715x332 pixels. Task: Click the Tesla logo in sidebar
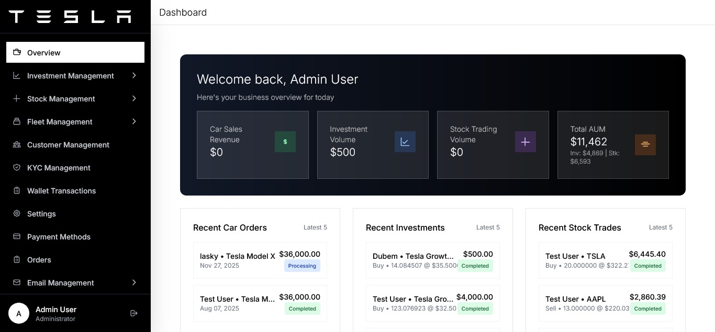(70, 17)
